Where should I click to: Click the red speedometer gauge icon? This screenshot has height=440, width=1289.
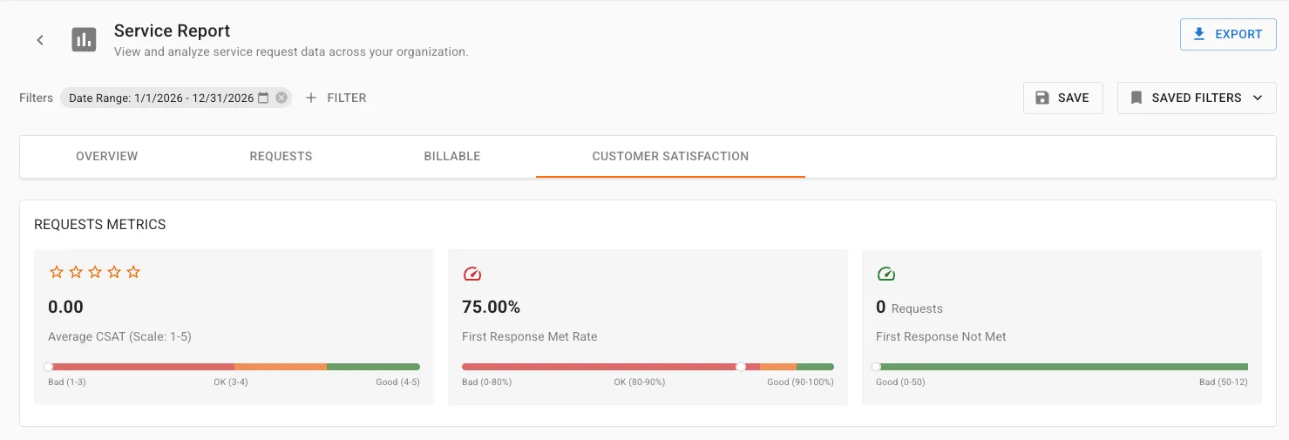point(472,274)
